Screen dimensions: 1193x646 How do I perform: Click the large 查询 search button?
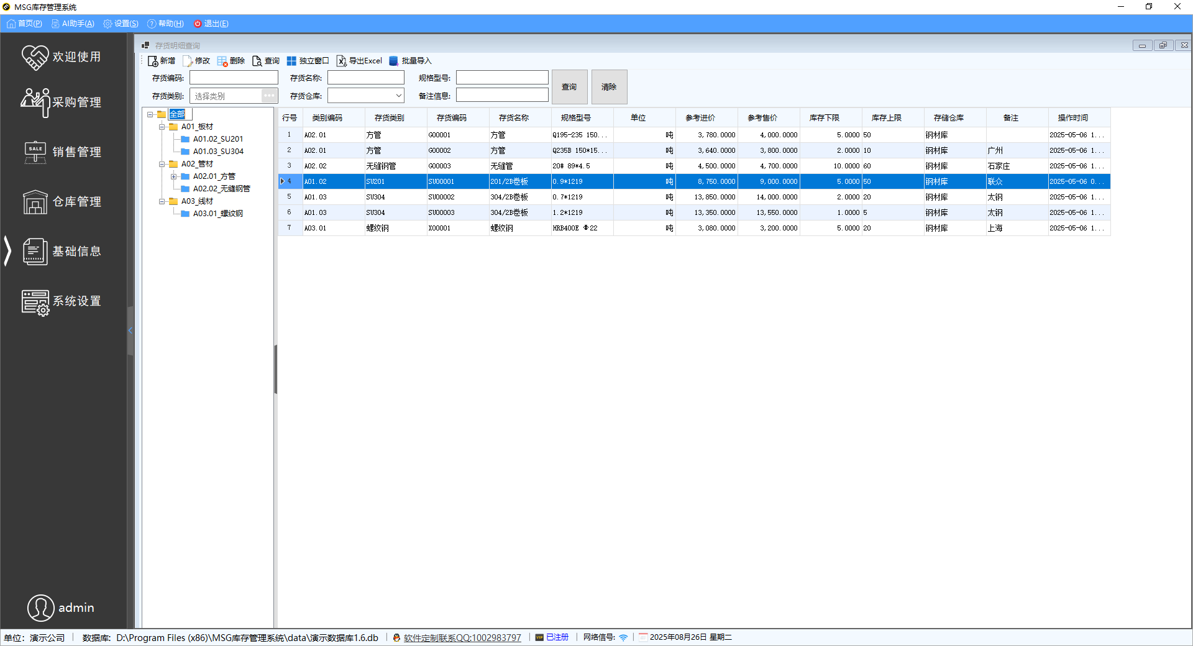pos(569,87)
